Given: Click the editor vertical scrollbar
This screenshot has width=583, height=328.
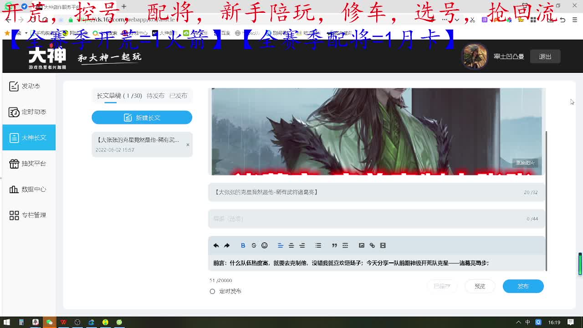Looking at the screenshot, I should click(546, 200).
